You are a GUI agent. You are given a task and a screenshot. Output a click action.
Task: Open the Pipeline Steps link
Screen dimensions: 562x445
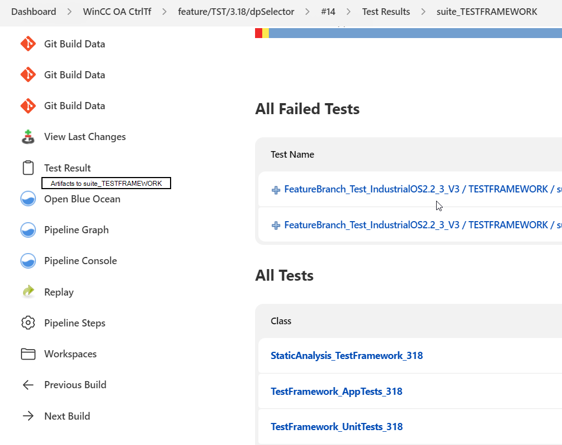tap(75, 323)
